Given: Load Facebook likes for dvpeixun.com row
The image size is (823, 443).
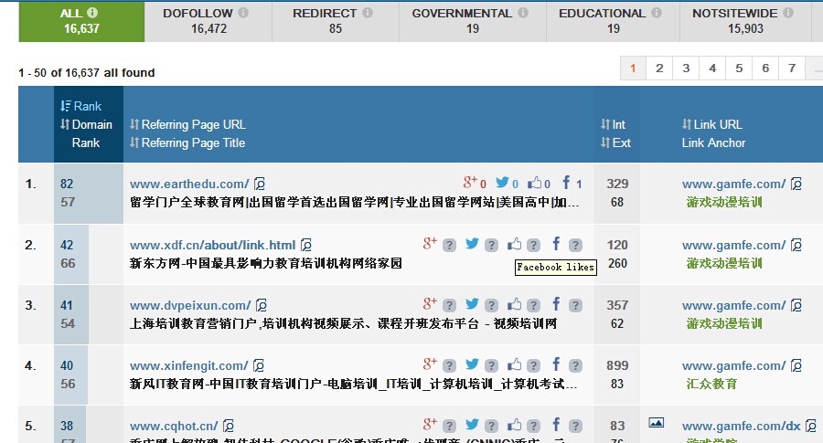Looking at the screenshot, I should [x=533, y=306].
